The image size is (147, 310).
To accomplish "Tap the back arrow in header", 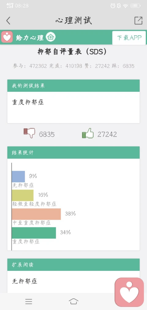I will [8, 21].
